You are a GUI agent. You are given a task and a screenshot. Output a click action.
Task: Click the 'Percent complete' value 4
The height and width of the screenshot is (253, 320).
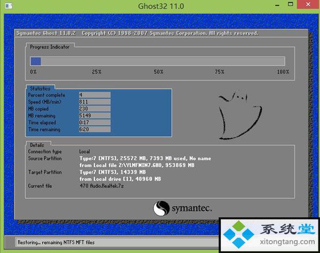[x=95, y=95]
